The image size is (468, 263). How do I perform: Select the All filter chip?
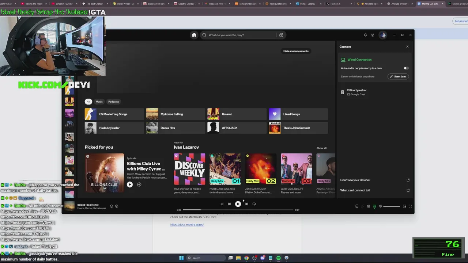(x=88, y=102)
